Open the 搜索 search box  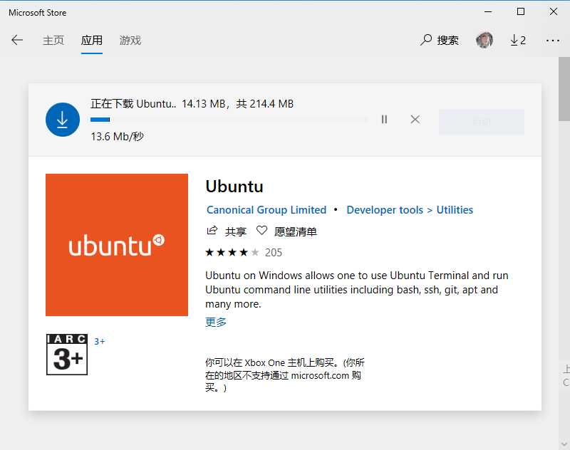[x=439, y=40]
